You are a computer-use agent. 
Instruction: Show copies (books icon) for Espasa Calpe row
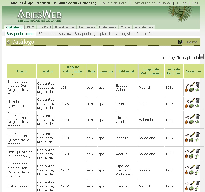(x=191, y=90)
